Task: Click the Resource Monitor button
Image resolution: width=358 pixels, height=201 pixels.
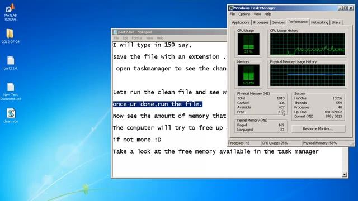Action: click(318, 129)
